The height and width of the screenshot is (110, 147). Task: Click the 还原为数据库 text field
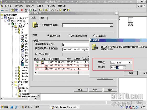pos(86,25)
